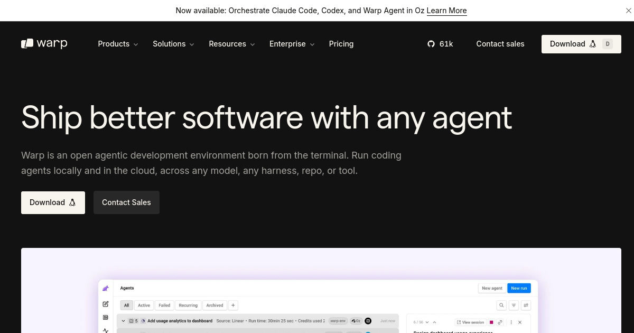Collapse the Add usage analytics row
Viewport: 634px width, 333px height.
pyautogui.click(x=124, y=321)
